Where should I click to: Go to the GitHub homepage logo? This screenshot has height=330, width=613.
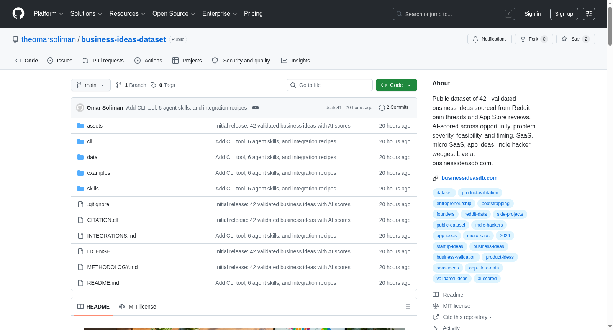(18, 13)
